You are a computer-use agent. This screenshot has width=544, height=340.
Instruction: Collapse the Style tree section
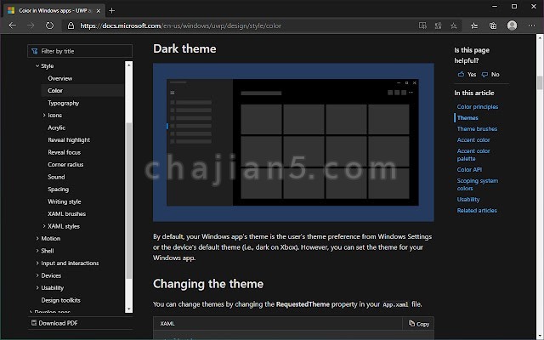[37, 65]
